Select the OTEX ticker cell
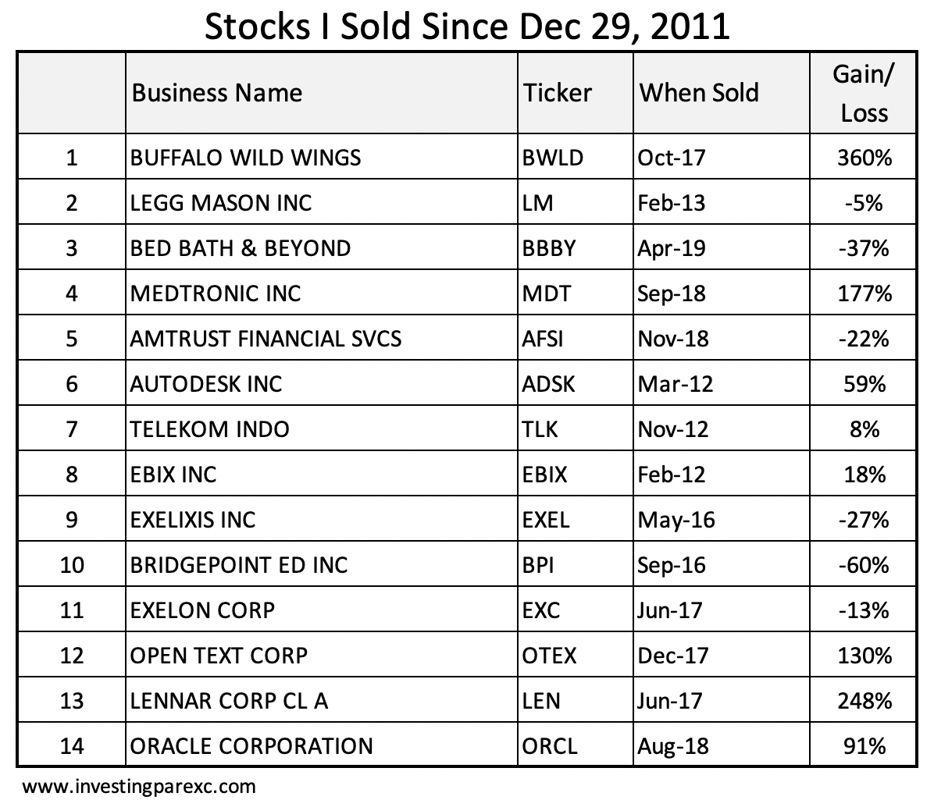 point(576,655)
